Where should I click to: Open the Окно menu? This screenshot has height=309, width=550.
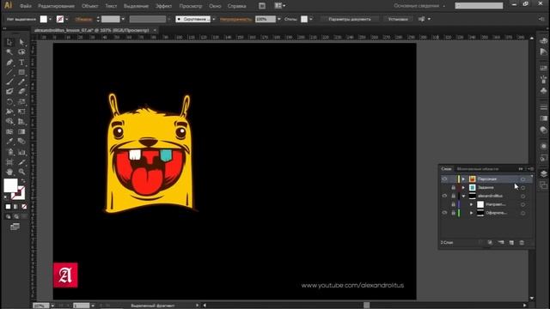(215, 6)
